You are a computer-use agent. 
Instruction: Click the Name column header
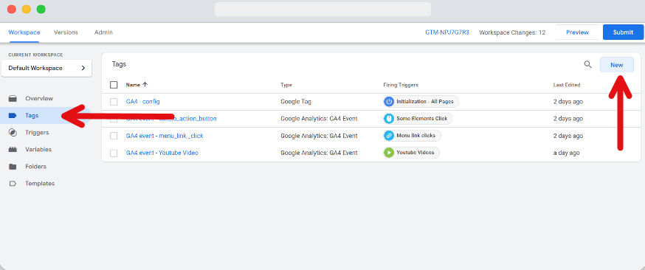click(133, 85)
